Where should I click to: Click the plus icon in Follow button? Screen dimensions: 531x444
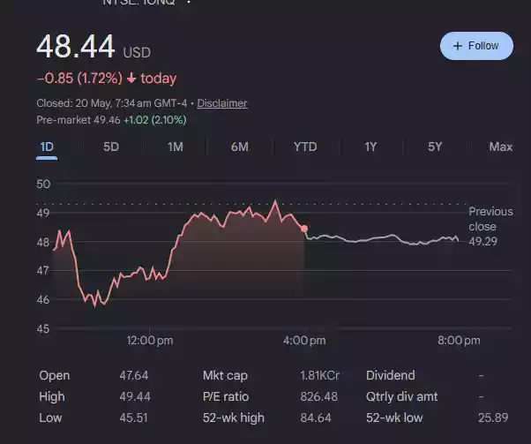[x=458, y=46]
